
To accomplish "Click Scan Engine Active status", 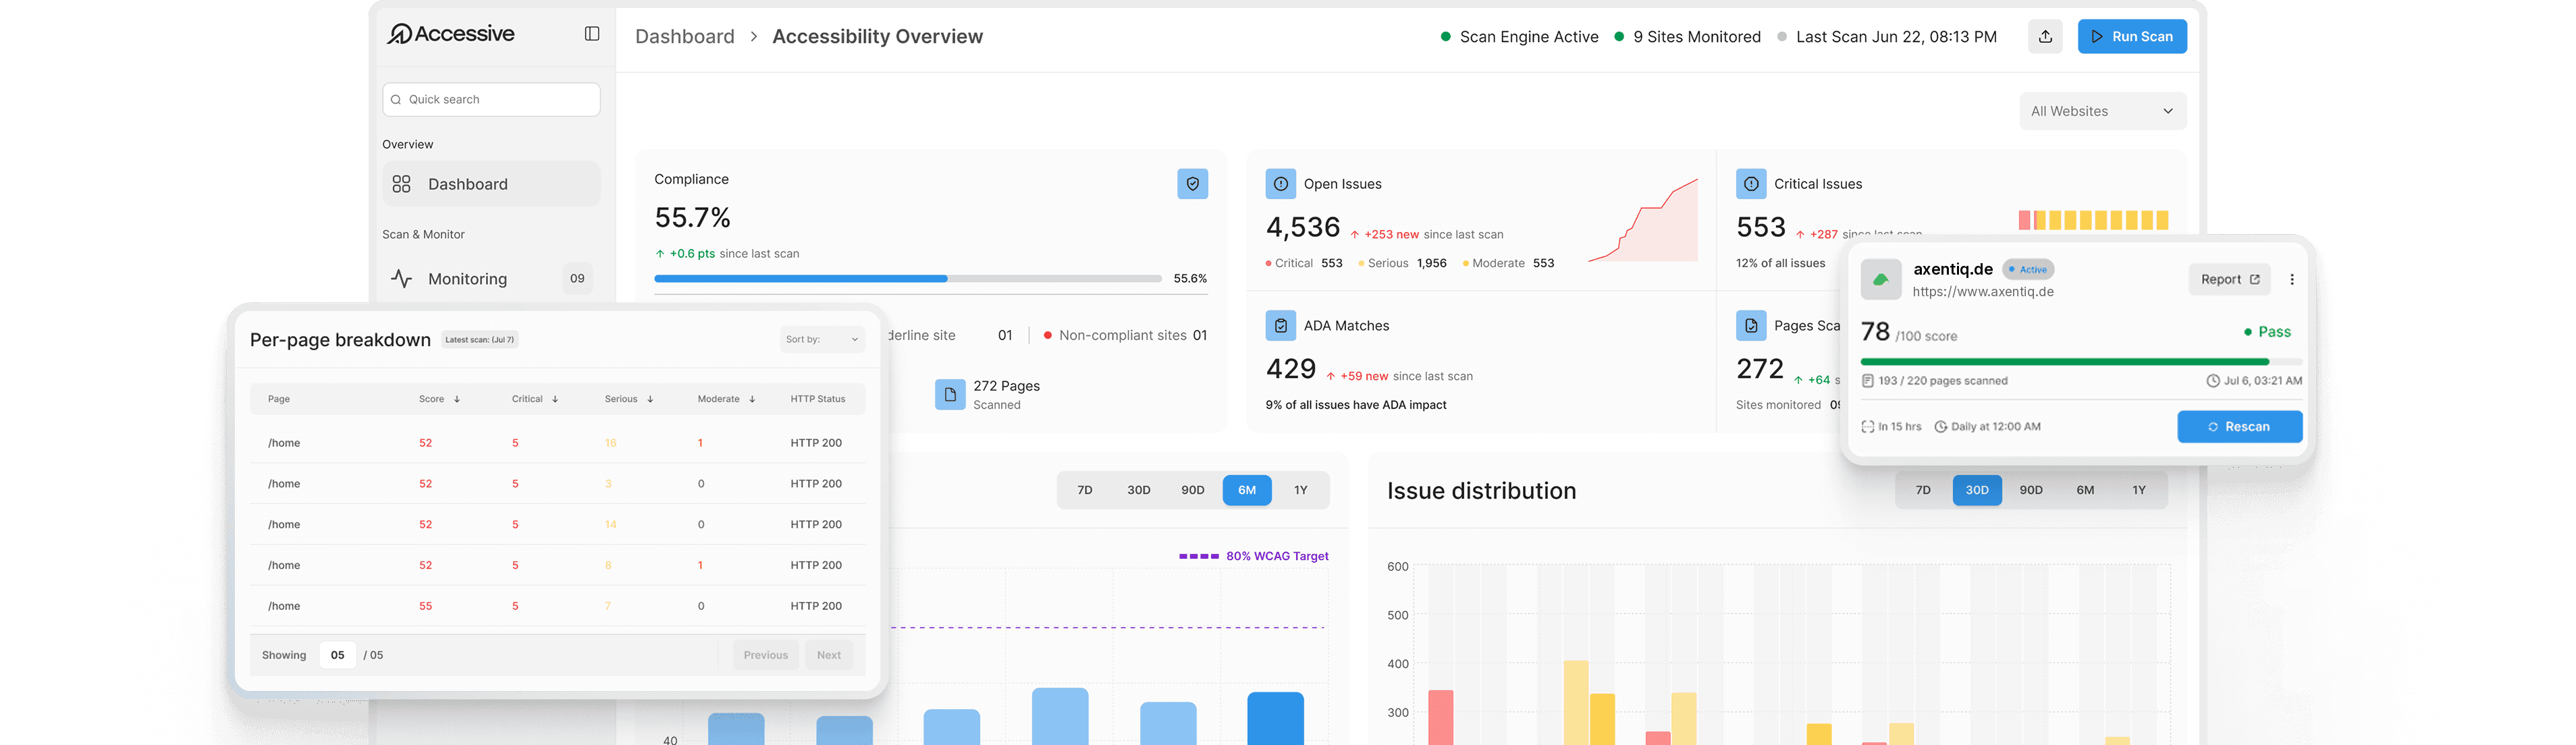I will click(1519, 37).
